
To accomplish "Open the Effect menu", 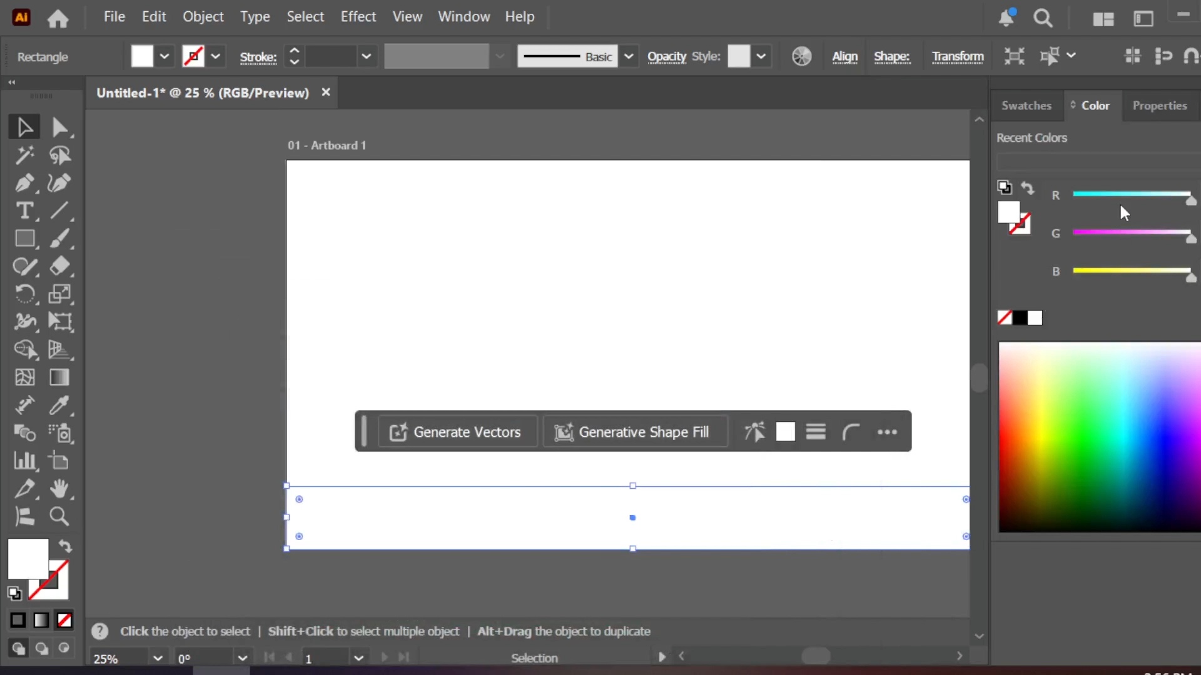I will click(x=358, y=17).
